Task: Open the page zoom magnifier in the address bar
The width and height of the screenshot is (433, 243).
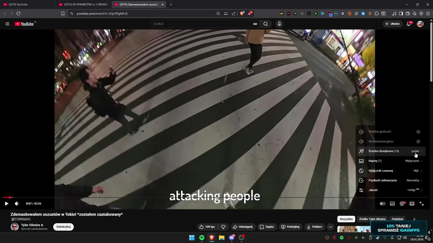Action: [218, 13]
